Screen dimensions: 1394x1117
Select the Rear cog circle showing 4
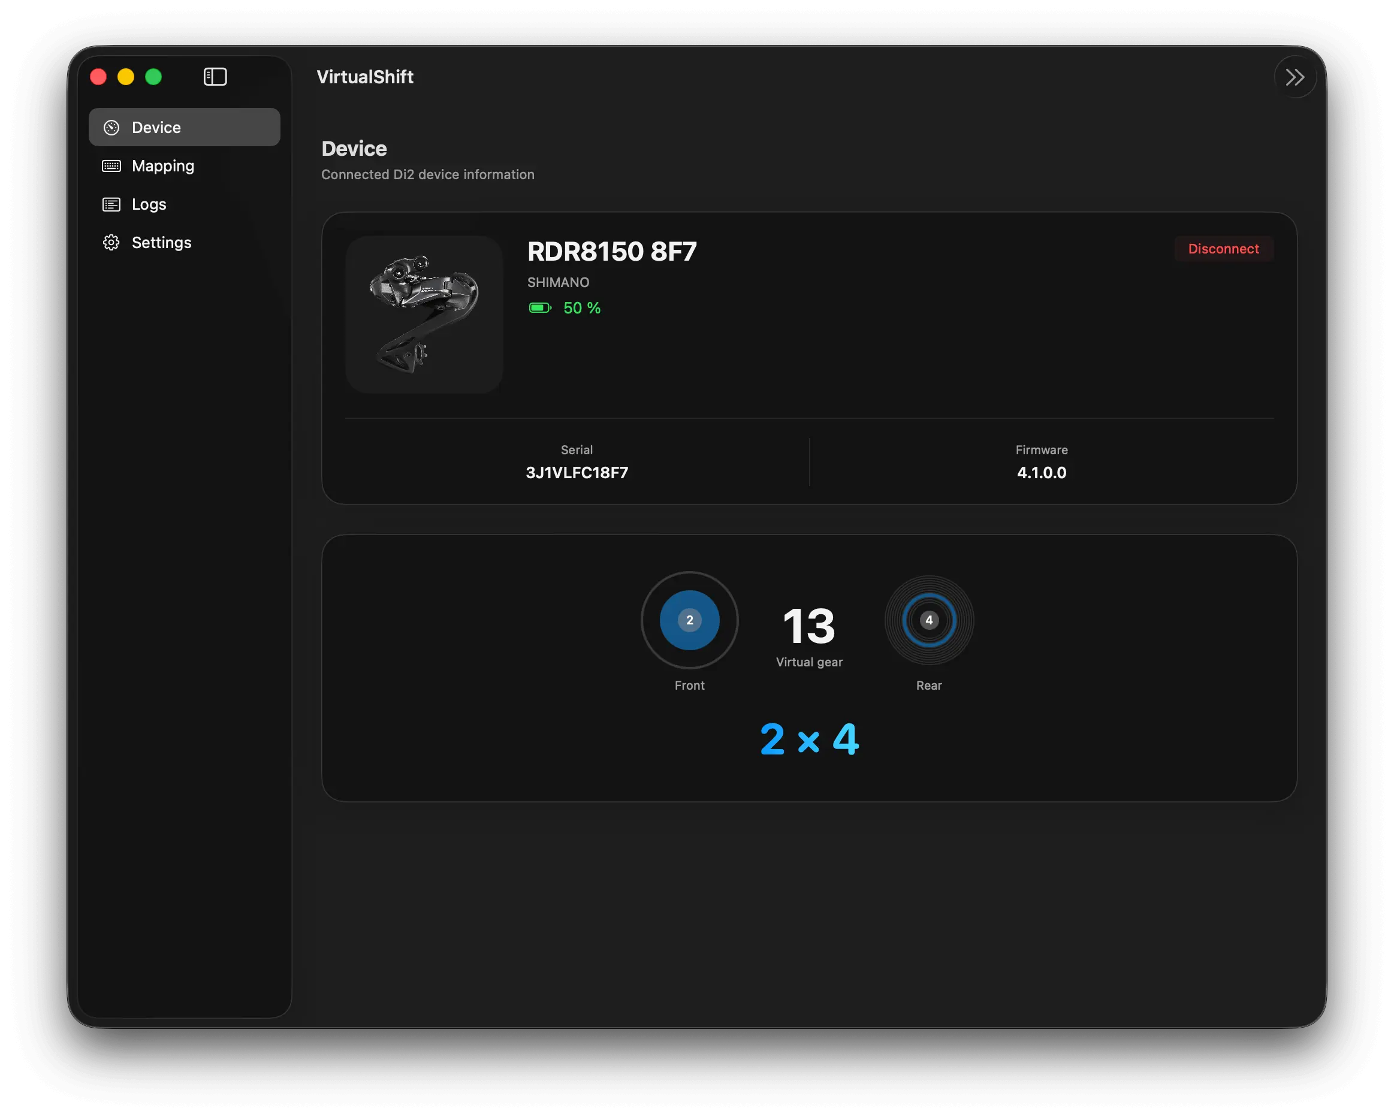coord(929,621)
